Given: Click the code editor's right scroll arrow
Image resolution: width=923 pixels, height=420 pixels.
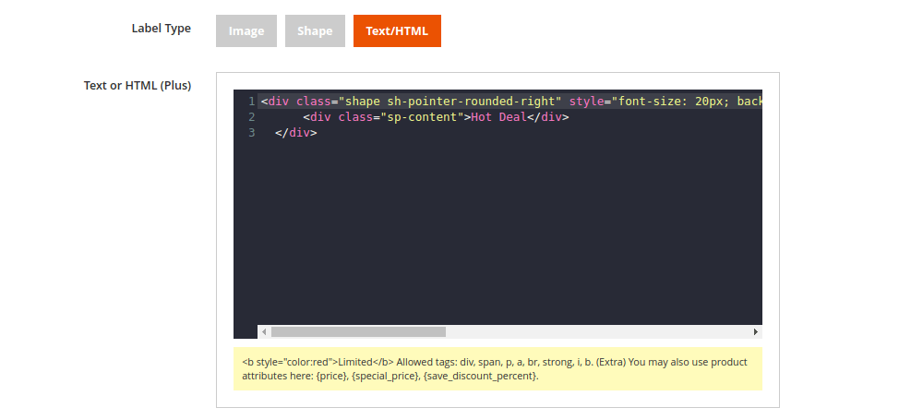Looking at the screenshot, I should pyautogui.click(x=756, y=332).
